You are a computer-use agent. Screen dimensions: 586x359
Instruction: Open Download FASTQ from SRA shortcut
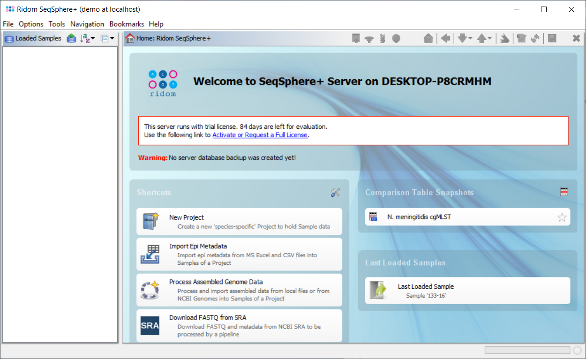click(x=239, y=326)
